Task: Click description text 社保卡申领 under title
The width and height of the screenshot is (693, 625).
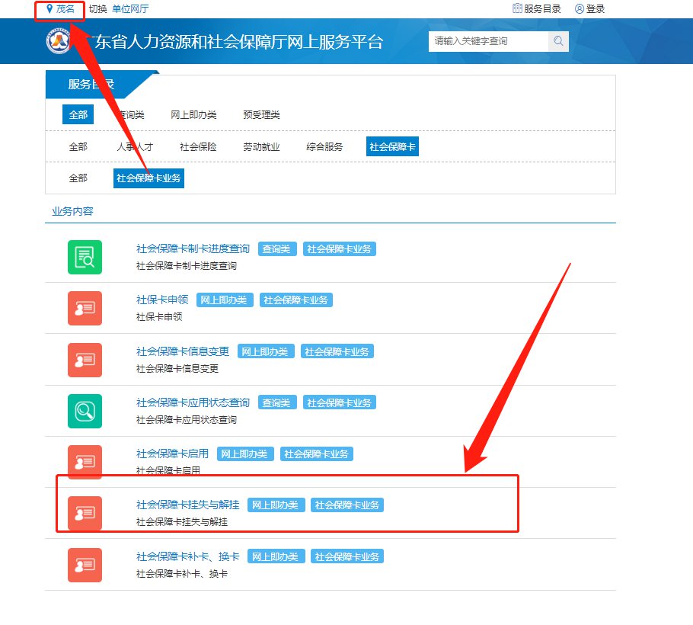Action: click(x=159, y=317)
